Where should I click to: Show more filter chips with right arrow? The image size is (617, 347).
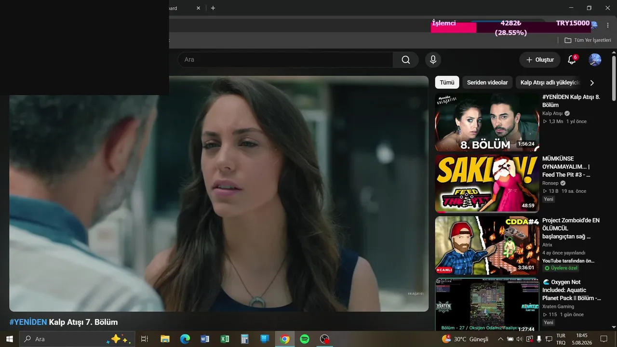coord(592,82)
